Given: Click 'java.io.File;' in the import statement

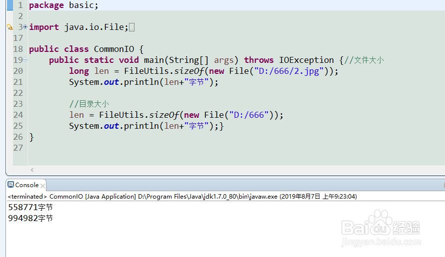Looking at the screenshot, I should 96,27.
